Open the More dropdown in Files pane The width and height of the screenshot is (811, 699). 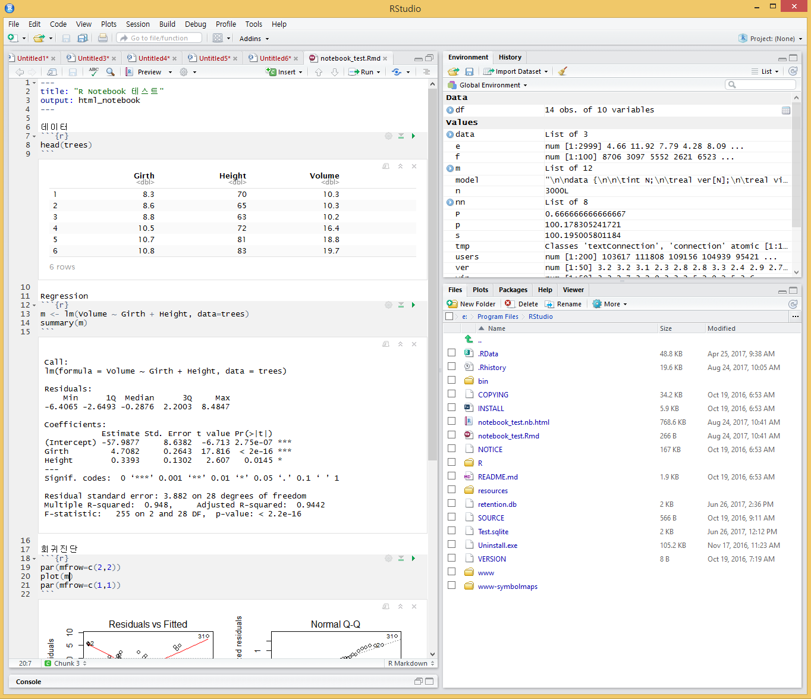(609, 304)
